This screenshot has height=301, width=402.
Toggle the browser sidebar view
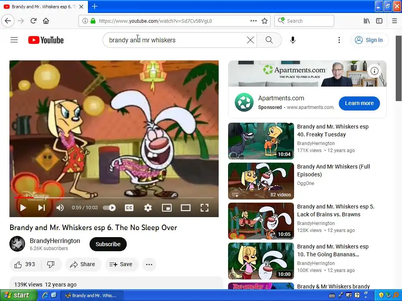click(379, 21)
